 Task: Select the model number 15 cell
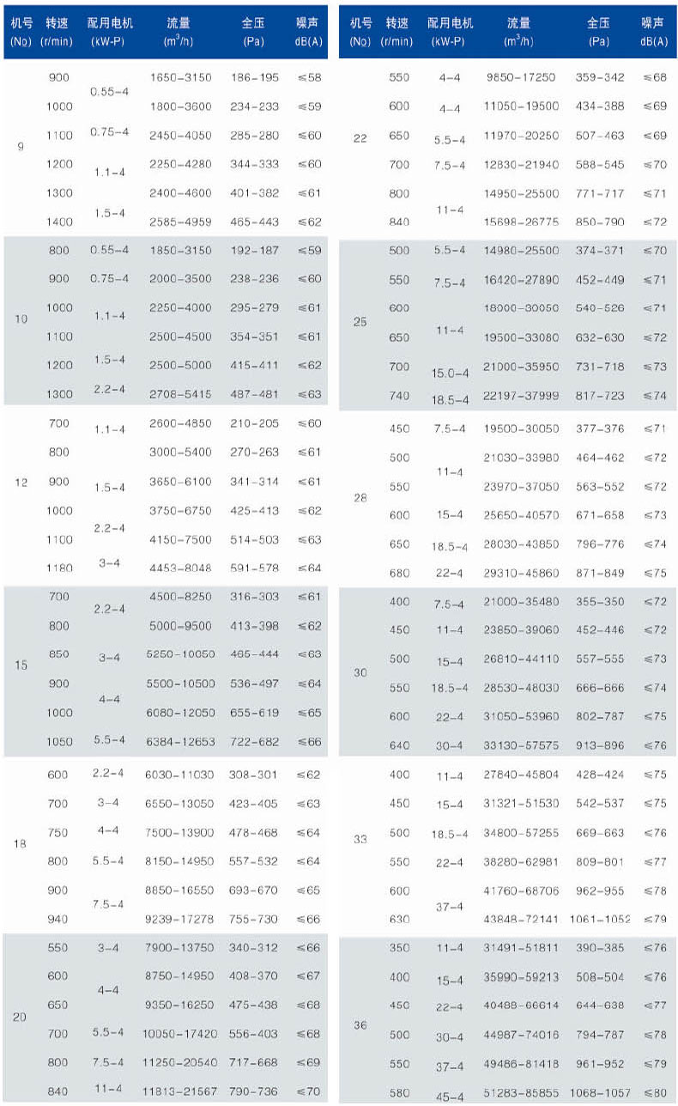(21, 665)
